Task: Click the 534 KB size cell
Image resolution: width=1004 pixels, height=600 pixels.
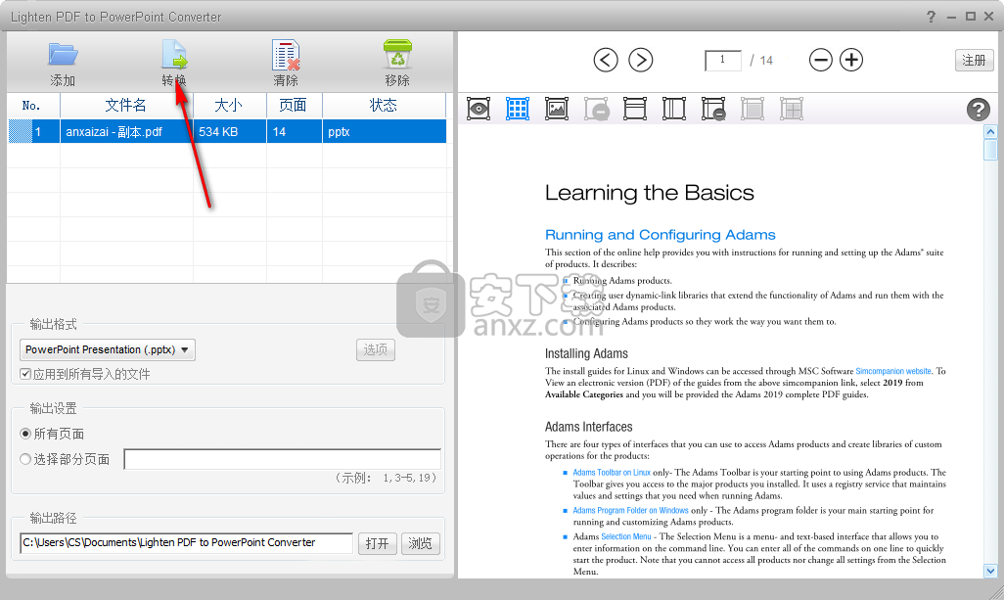Action: 229,131
